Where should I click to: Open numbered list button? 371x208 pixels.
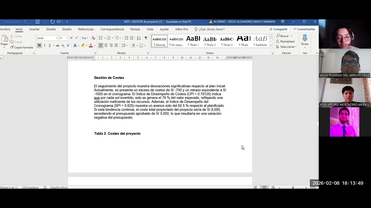109,38
